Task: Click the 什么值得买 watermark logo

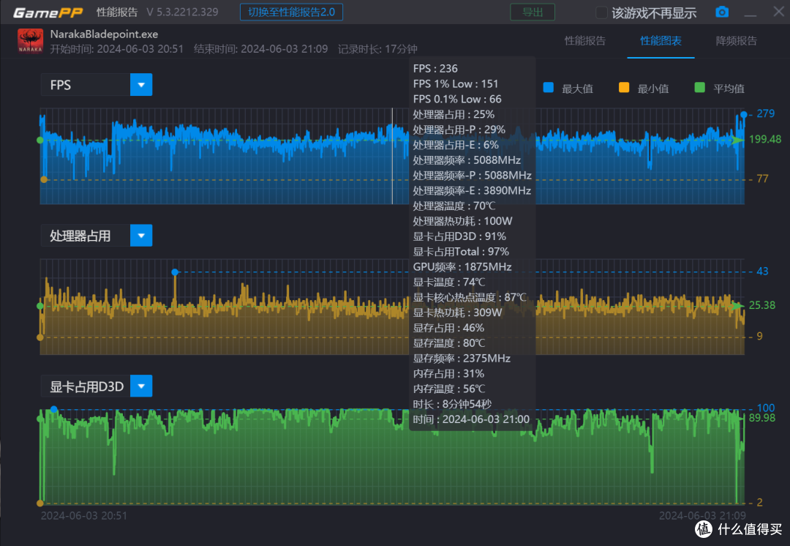Action: click(739, 528)
